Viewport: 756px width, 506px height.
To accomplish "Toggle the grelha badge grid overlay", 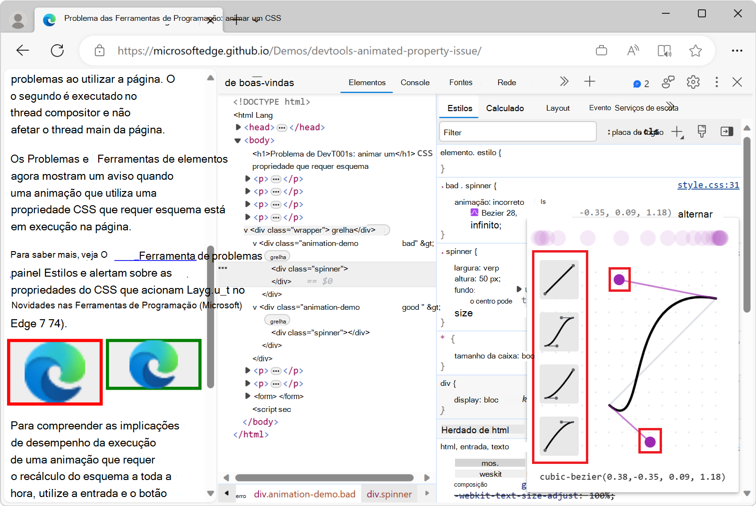I will tap(277, 256).
